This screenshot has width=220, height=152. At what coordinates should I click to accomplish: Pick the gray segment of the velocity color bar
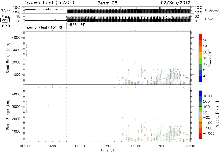200,114
